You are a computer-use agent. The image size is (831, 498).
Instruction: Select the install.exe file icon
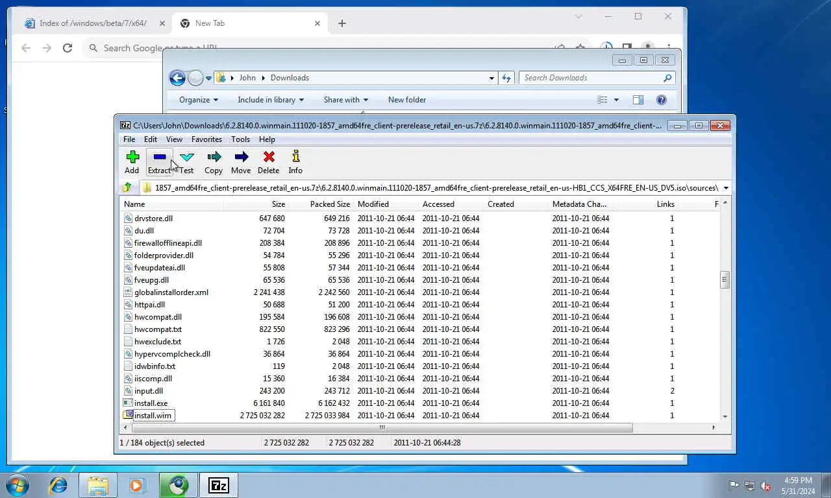128,403
